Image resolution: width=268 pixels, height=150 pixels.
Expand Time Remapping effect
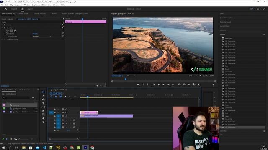2,40
